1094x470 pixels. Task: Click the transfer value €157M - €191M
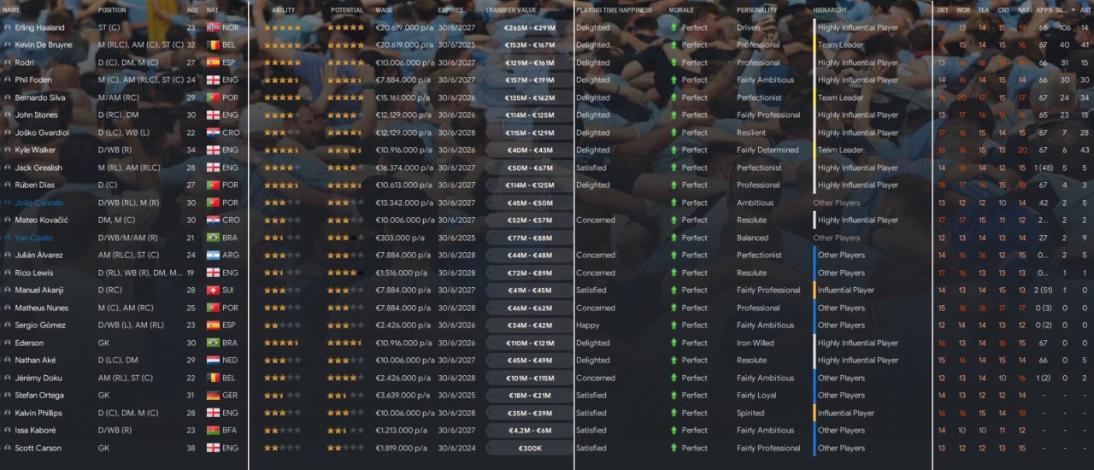pyautogui.click(x=529, y=79)
